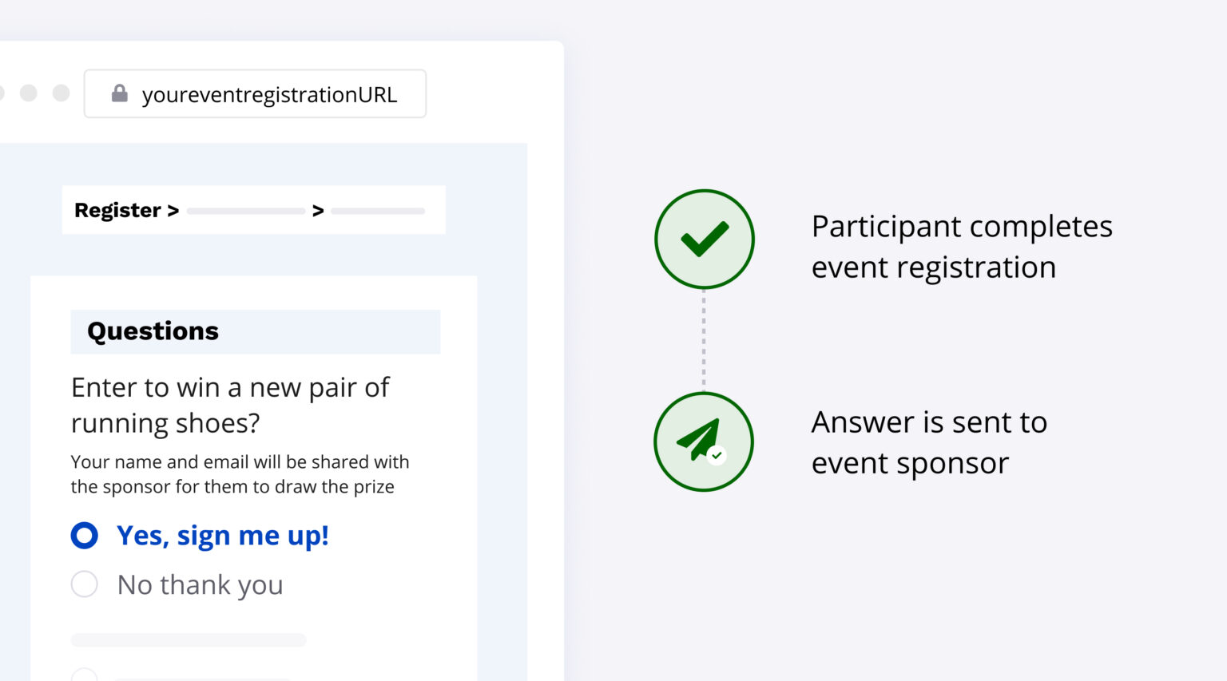Click the "No thank you" label text
1227x681 pixels.
coord(200,585)
